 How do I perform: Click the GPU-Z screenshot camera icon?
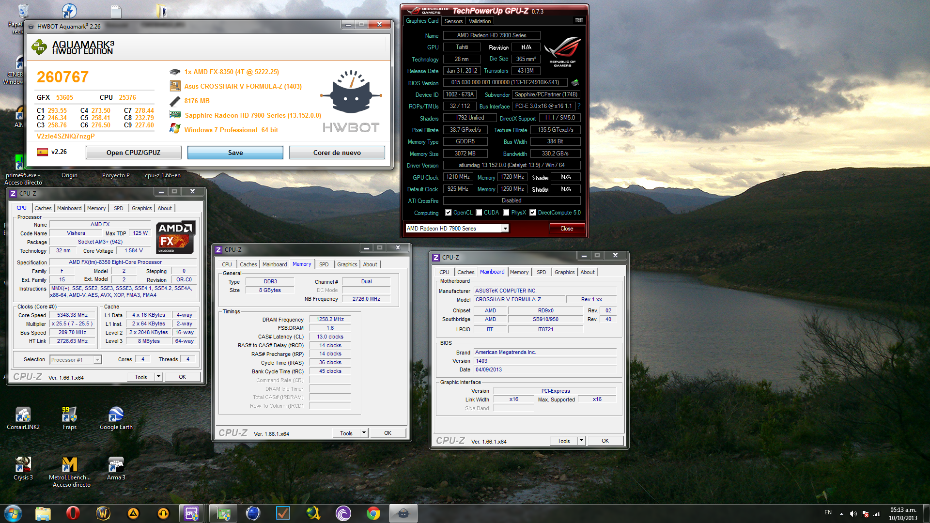click(x=579, y=20)
